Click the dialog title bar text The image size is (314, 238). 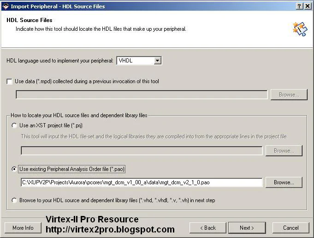[58, 6]
